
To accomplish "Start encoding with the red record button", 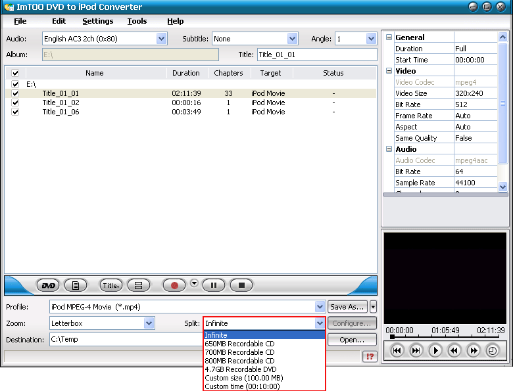I will [x=174, y=285].
